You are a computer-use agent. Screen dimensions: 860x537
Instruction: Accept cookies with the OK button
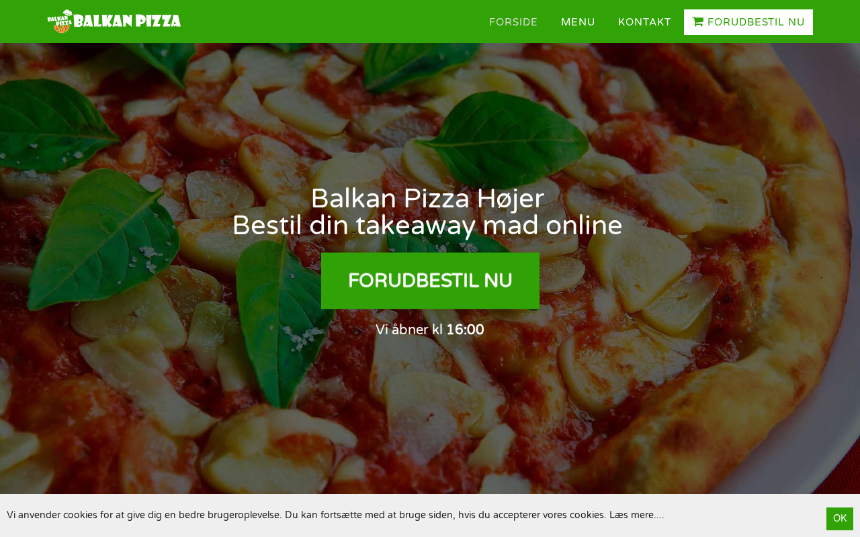[840, 518]
